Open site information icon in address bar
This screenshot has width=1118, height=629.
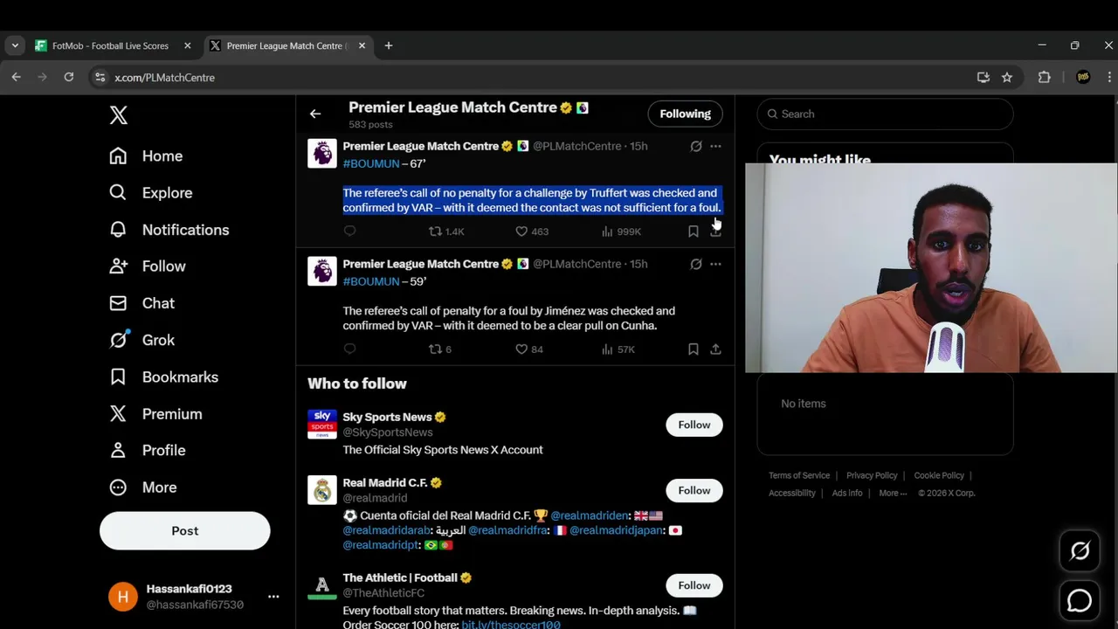click(x=100, y=77)
